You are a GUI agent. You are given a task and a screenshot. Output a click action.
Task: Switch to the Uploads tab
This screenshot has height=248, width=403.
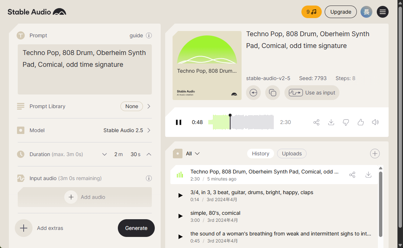292,154
